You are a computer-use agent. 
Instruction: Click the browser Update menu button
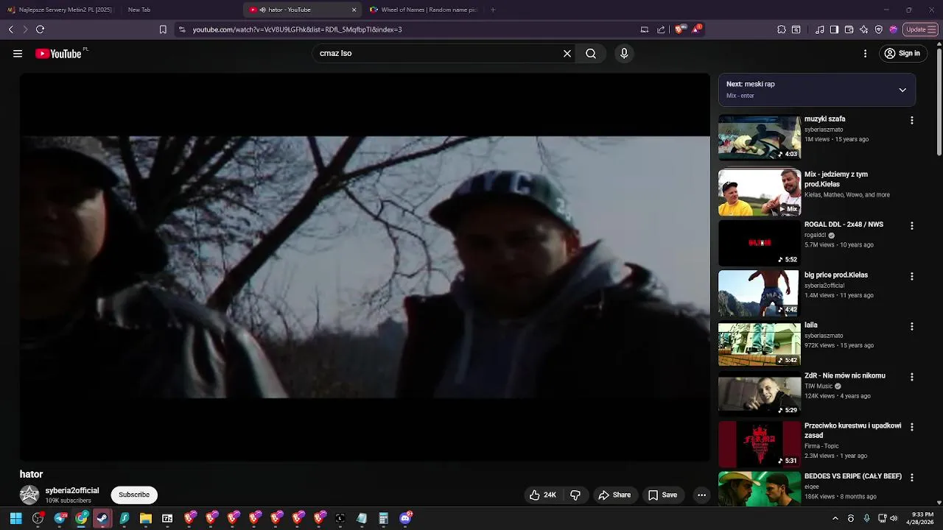(919, 29)
